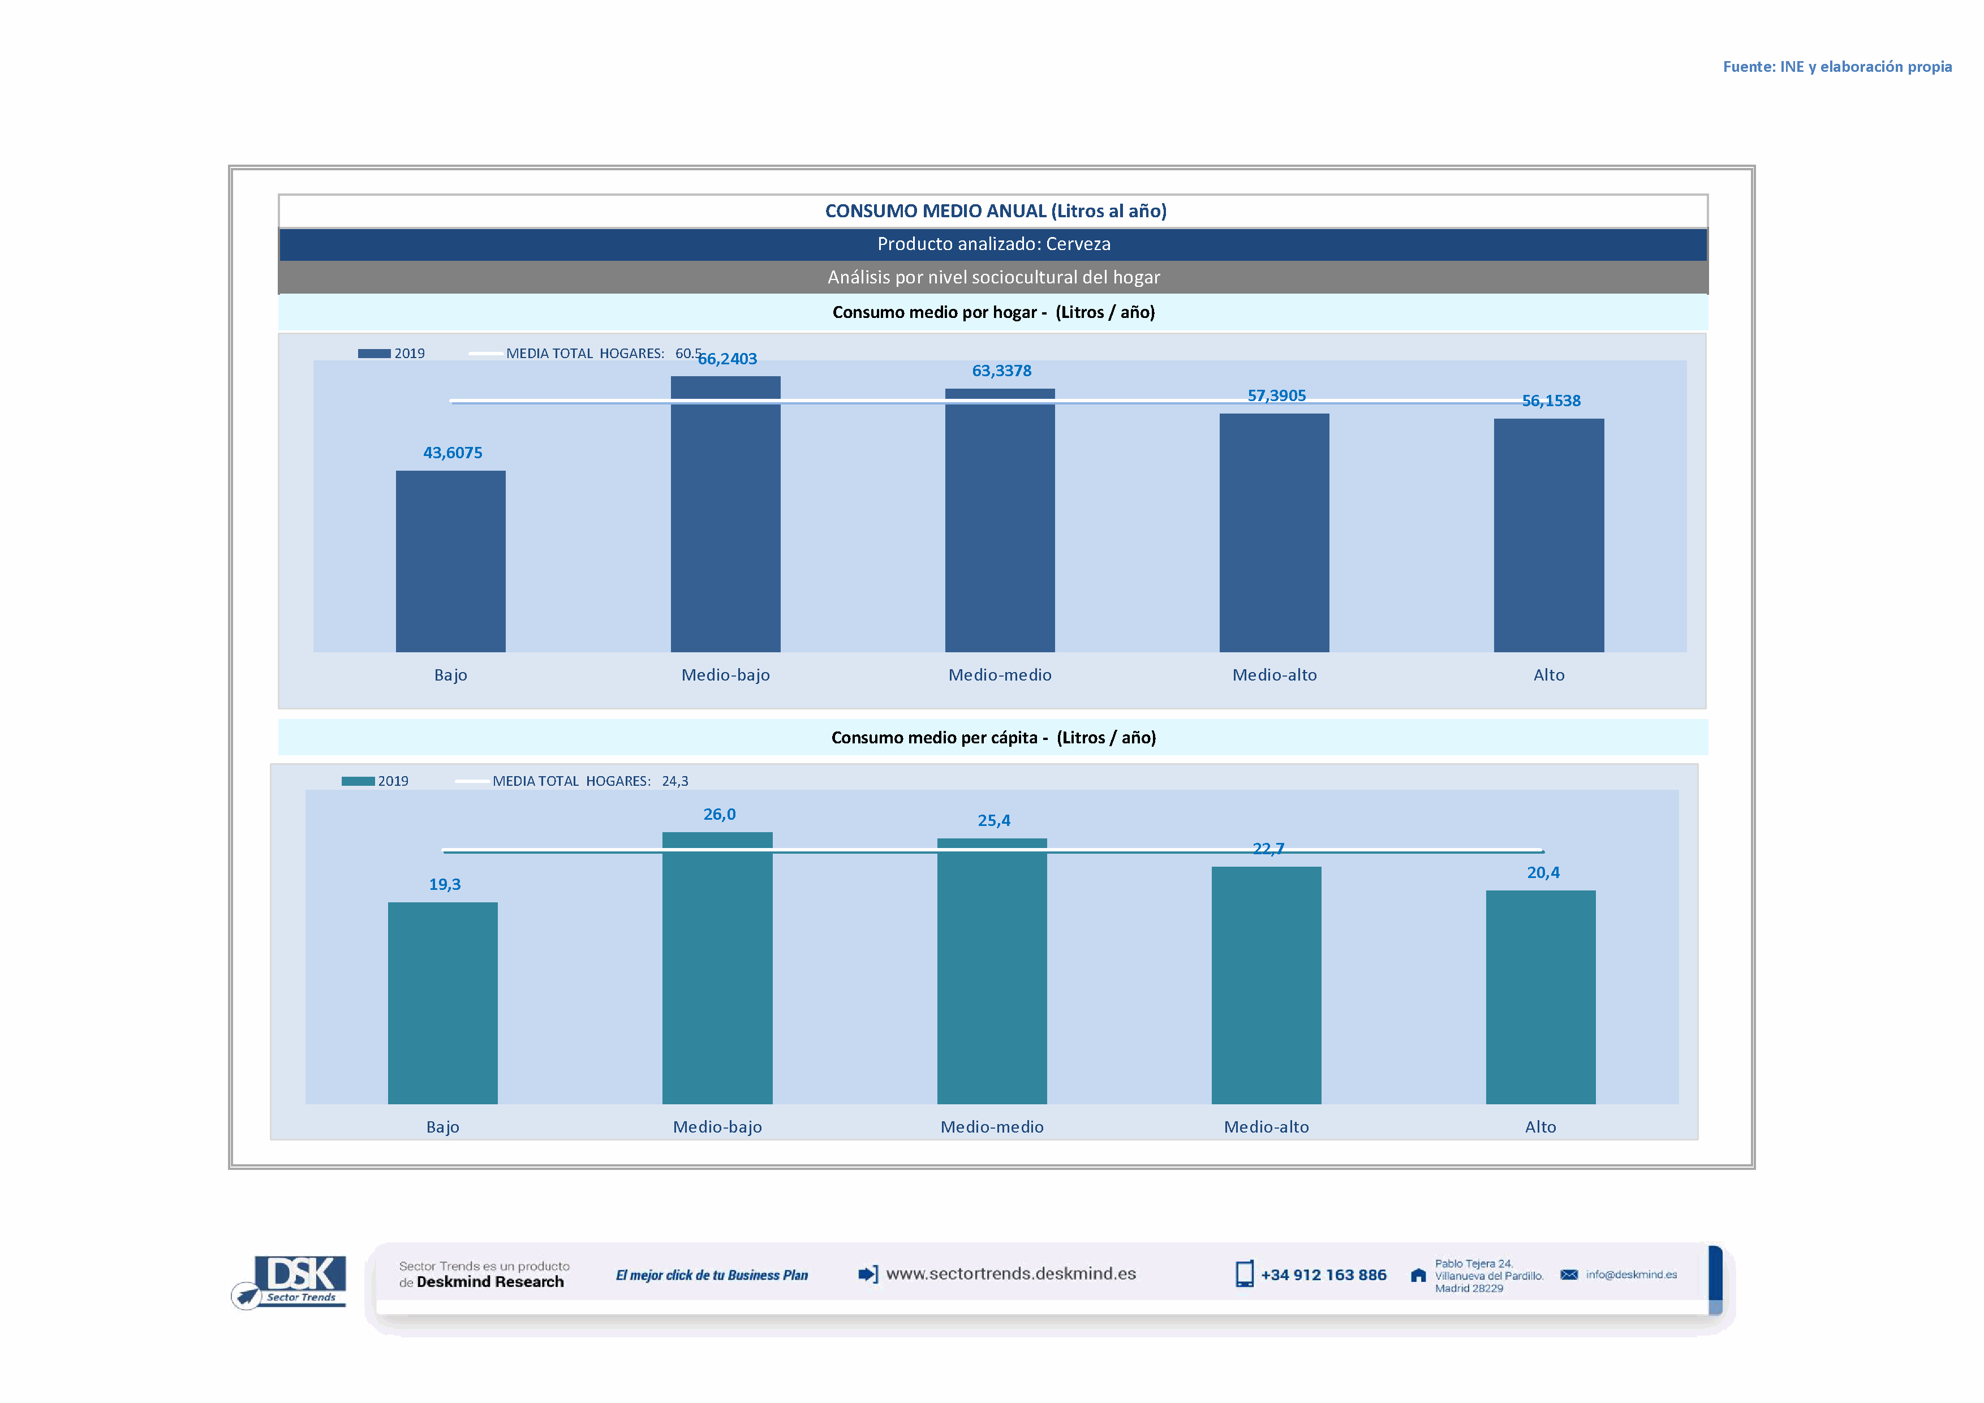
Task: Click the 63,3378 data label
Action: click(x=1001, y=371)
